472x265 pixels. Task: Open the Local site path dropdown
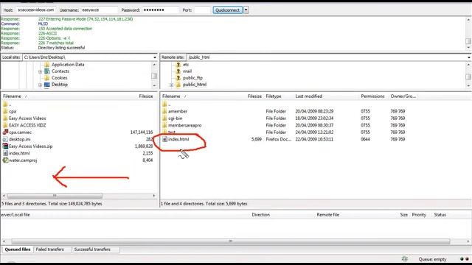(155, 57)
